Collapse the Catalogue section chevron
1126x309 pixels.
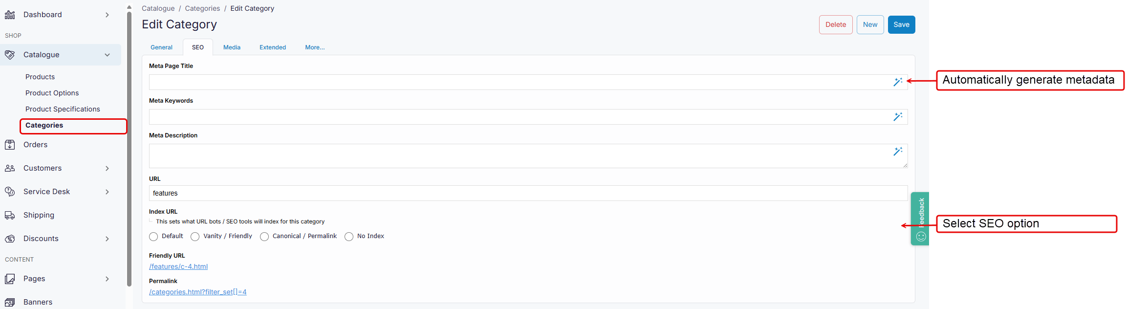[107, 55]
